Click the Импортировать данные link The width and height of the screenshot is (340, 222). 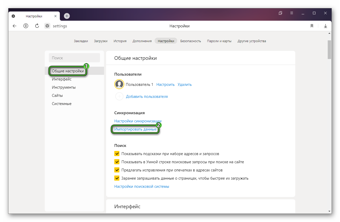(135, 129)
